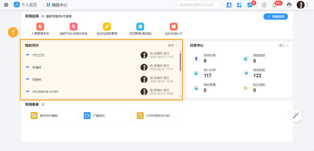Viewport: 314px width, 151px height.
Task: Open the 陈瀚林 item submitted 15:29
Action: point(101,79)
